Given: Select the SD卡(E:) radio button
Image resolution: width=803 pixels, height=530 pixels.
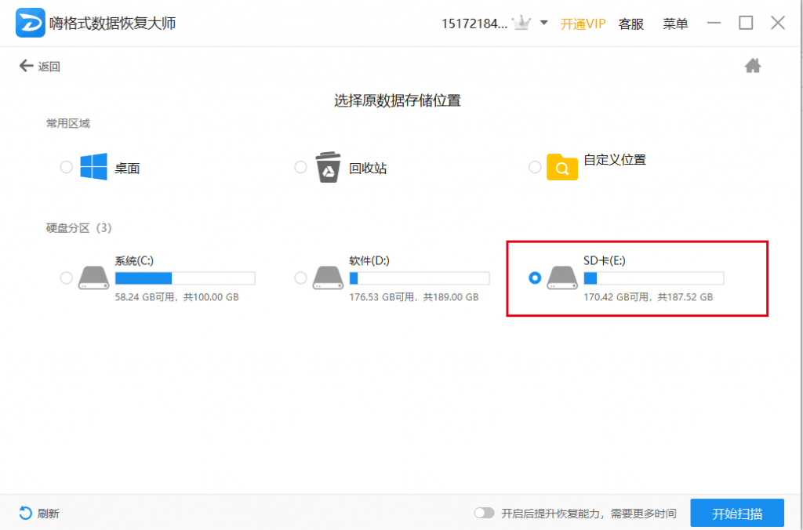Looking at the screenshot, I should 535,278.
